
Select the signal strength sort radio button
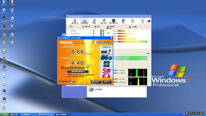(108, 27)
